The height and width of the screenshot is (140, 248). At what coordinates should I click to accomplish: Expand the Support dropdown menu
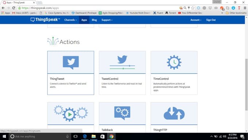107,20
